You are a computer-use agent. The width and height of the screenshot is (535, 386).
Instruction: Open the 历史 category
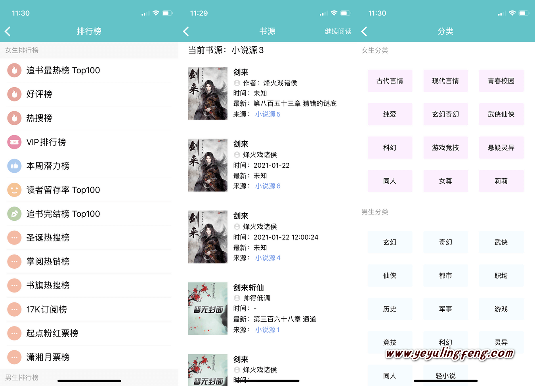(x=390, y=309)
